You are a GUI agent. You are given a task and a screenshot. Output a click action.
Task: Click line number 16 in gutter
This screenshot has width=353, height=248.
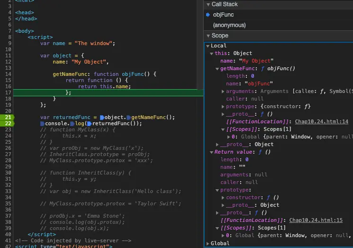coord(8,86)
